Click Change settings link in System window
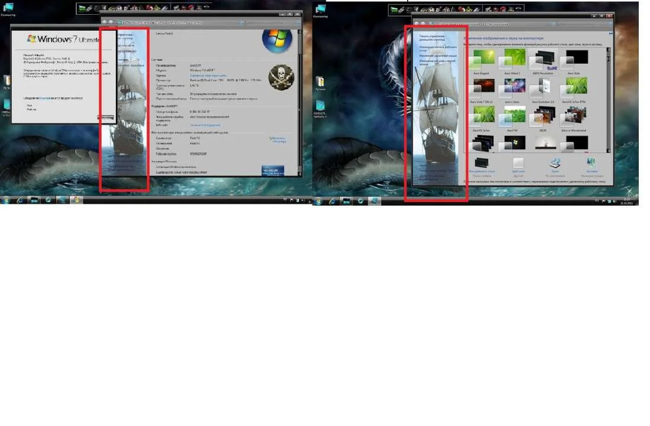 pos(278,140)
